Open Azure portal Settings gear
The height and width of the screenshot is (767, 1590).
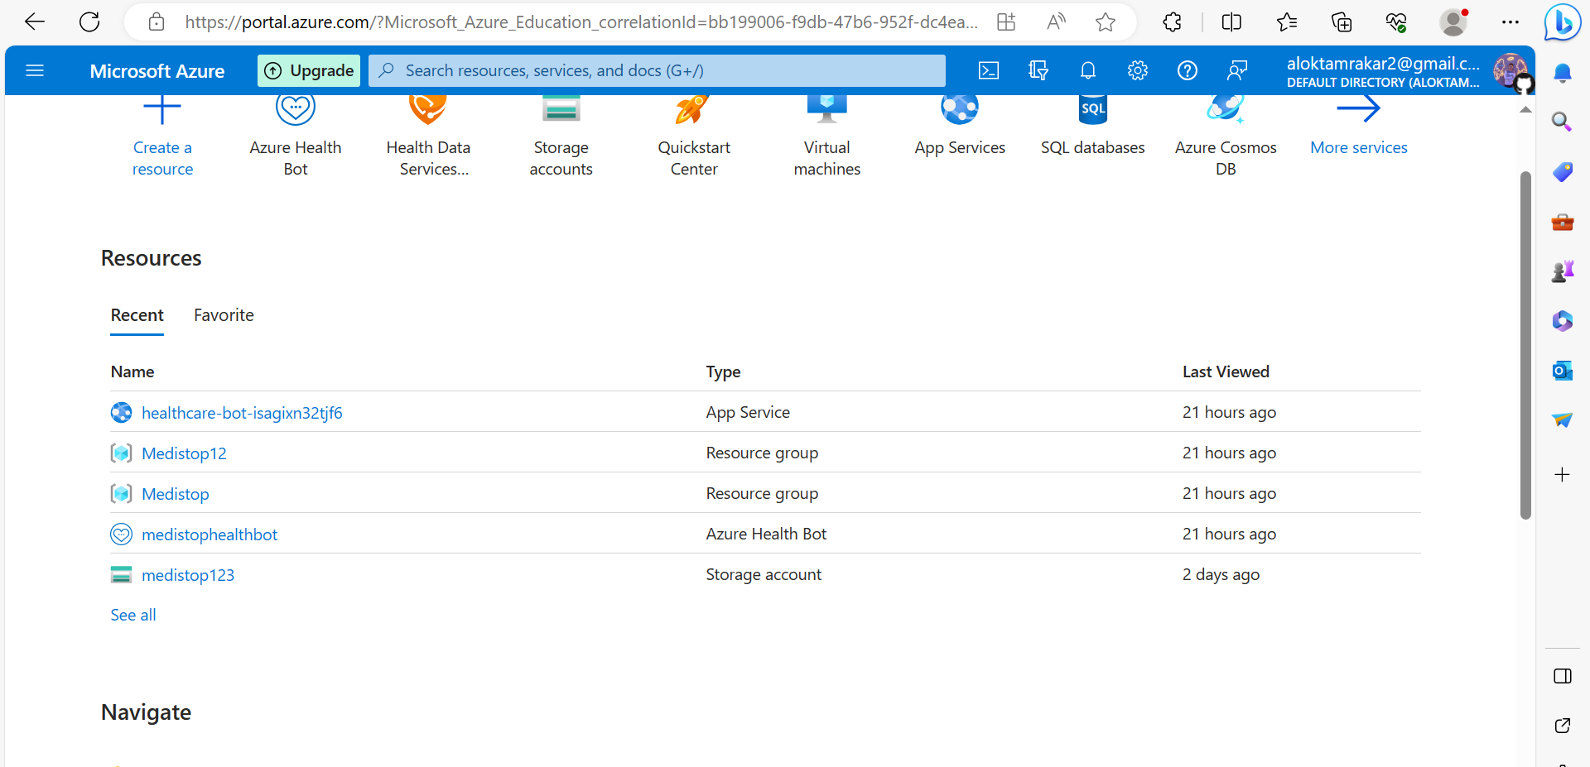pos(1138,70)
